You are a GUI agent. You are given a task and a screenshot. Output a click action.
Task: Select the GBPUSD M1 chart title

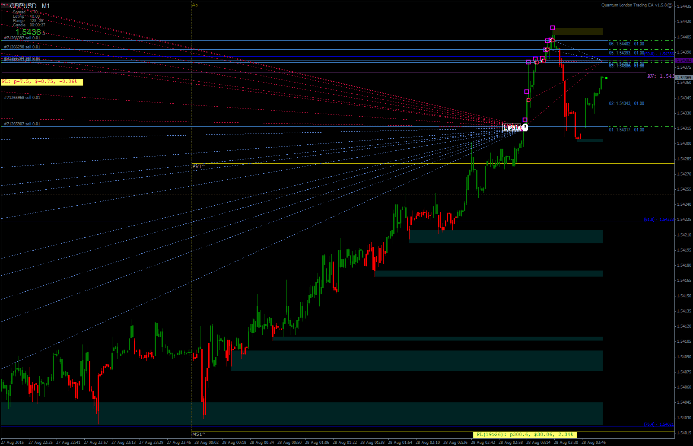(x=30, y=6)
